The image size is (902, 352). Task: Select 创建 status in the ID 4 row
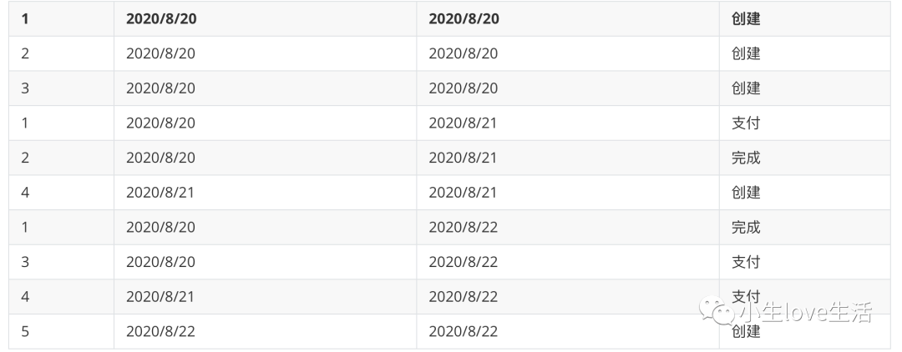click(746, 193)
